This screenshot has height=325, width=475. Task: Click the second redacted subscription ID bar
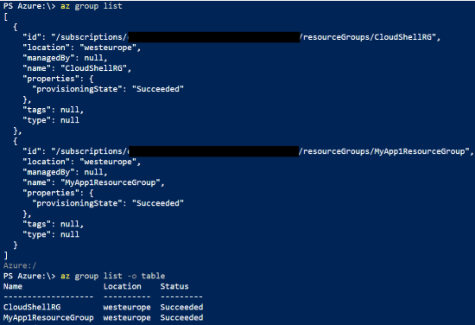tap(213, 151)
